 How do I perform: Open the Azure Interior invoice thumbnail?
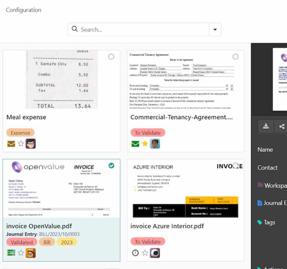[x=186, y=188]
